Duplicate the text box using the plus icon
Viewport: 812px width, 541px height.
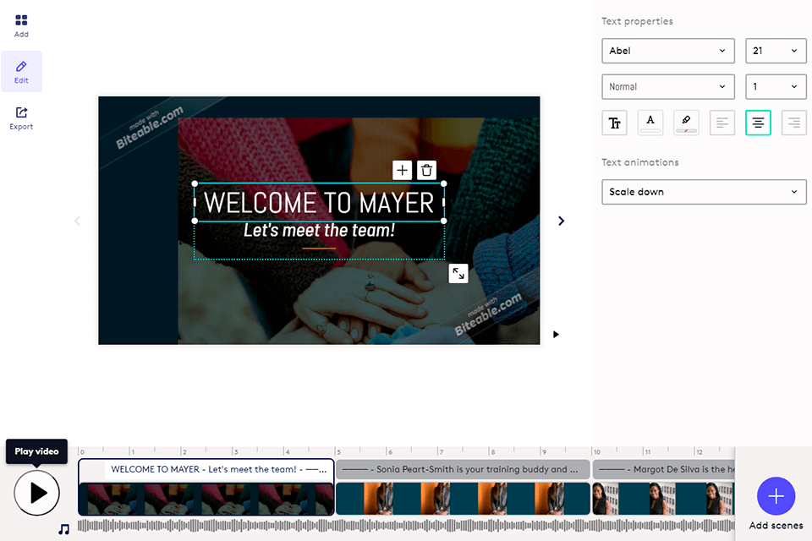pos(402,170)
